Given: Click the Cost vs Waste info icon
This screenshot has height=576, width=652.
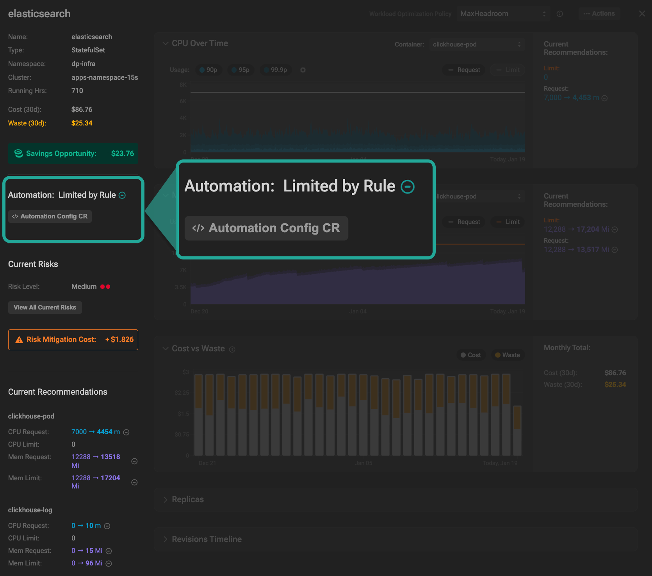Looking at the screenshot, I should (x=232, y=349).
